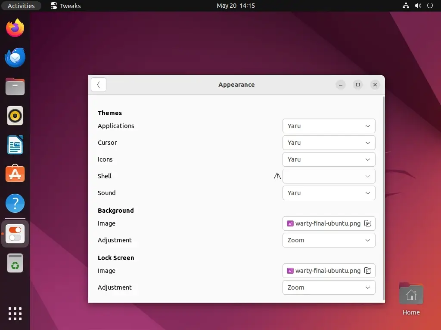Open Thunderbird from the dock
Screen dimensions: 441x330
(15, 57)
